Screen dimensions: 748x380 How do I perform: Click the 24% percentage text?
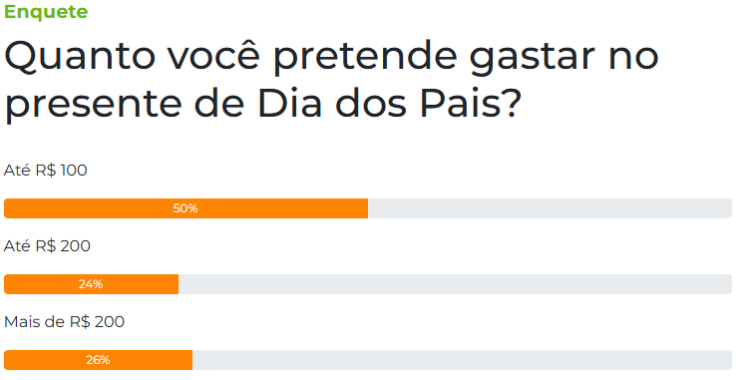click(x=91, y=284)
